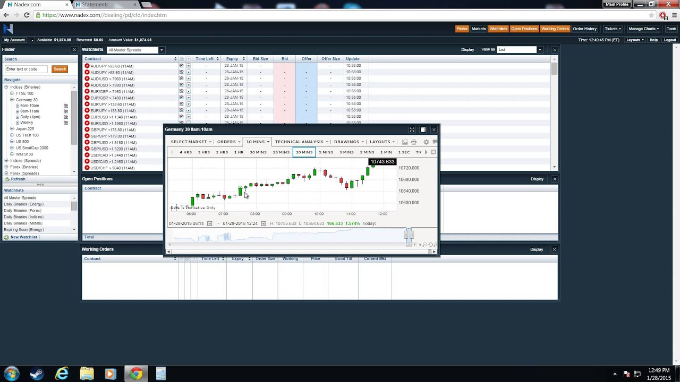This screenshot has height=382, width=680.
Task: Toggle the Open Positions window button
Action: pos(524,29)
